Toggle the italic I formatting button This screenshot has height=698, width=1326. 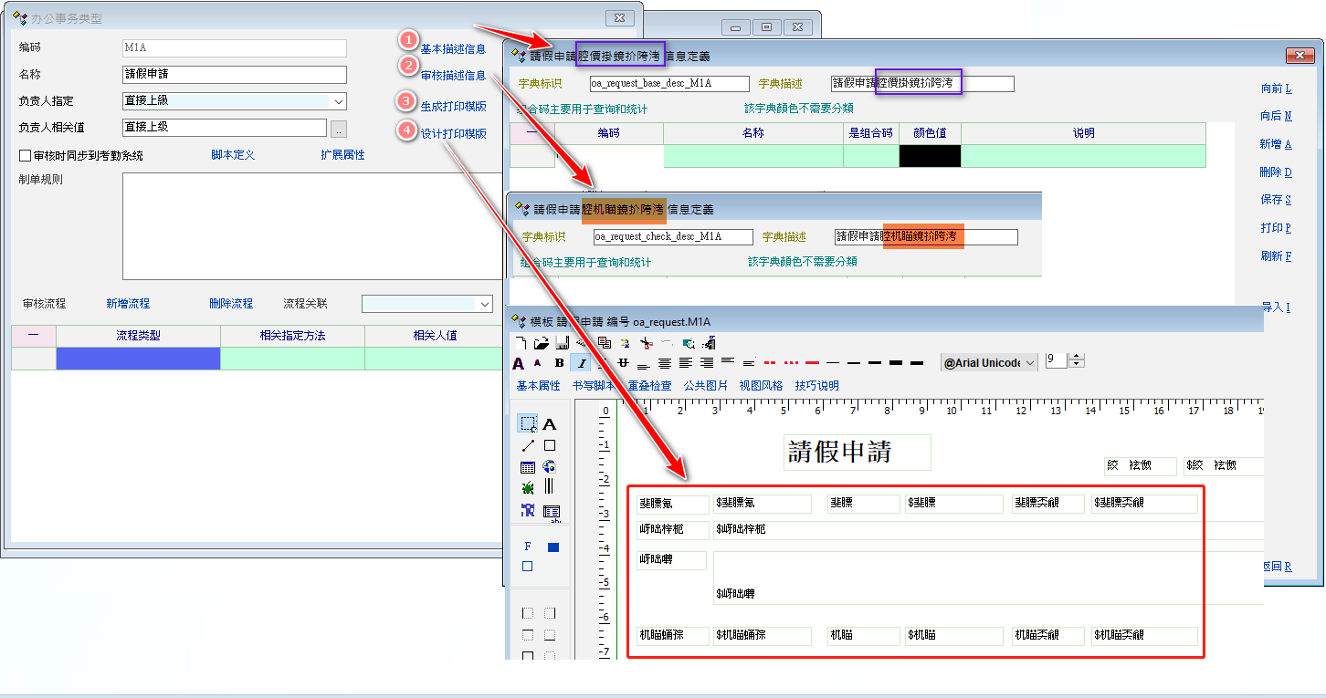(x=582, y=363)
